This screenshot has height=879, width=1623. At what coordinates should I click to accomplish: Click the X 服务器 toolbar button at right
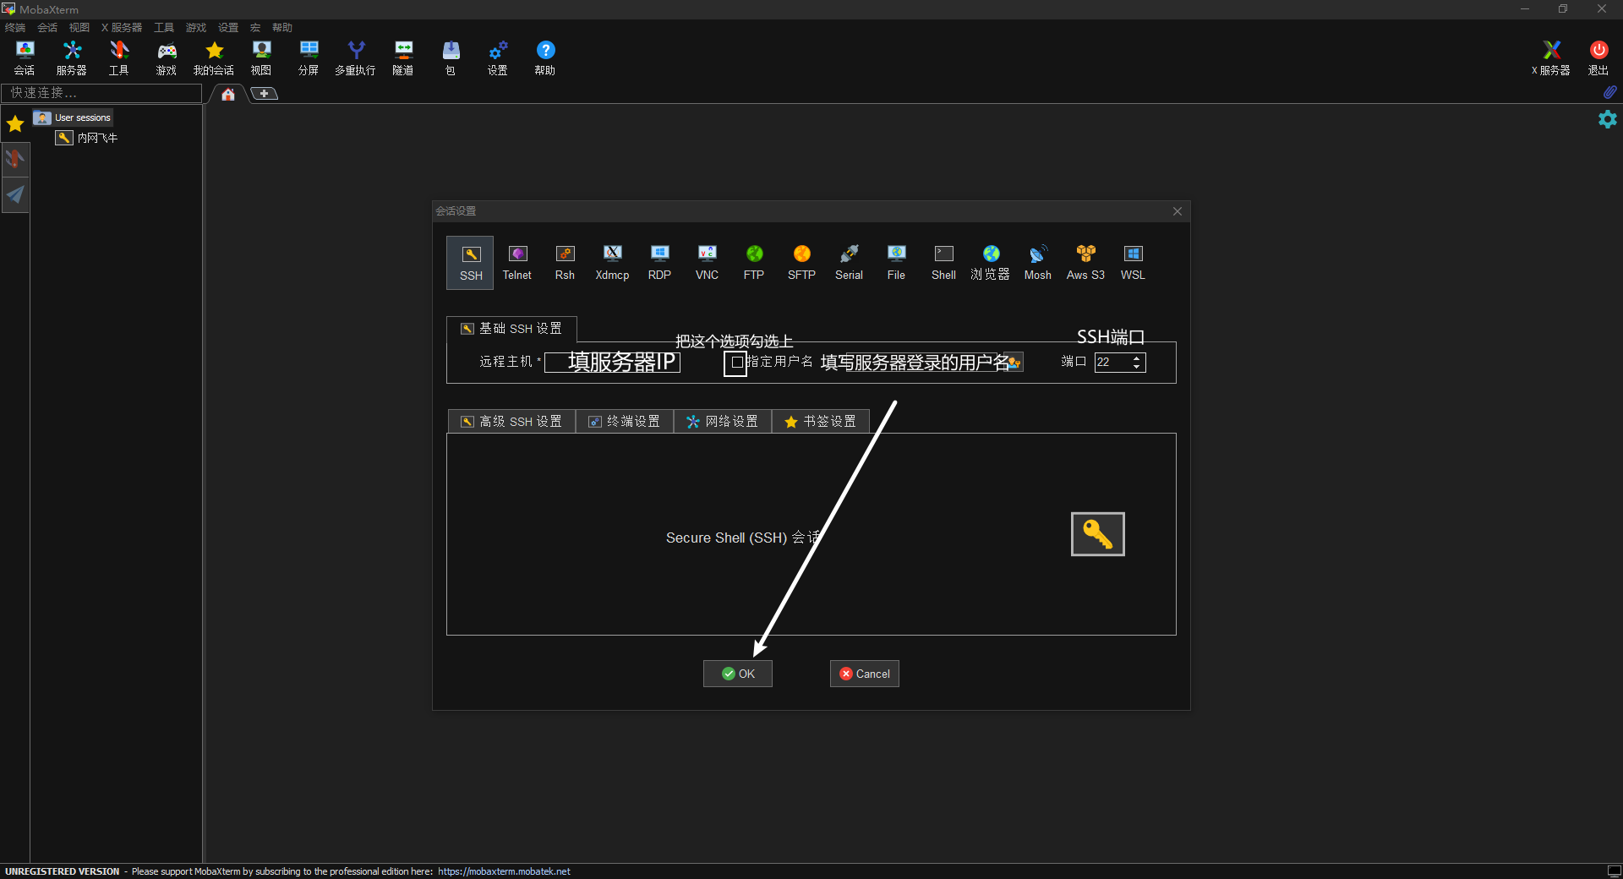(1551, 58)
